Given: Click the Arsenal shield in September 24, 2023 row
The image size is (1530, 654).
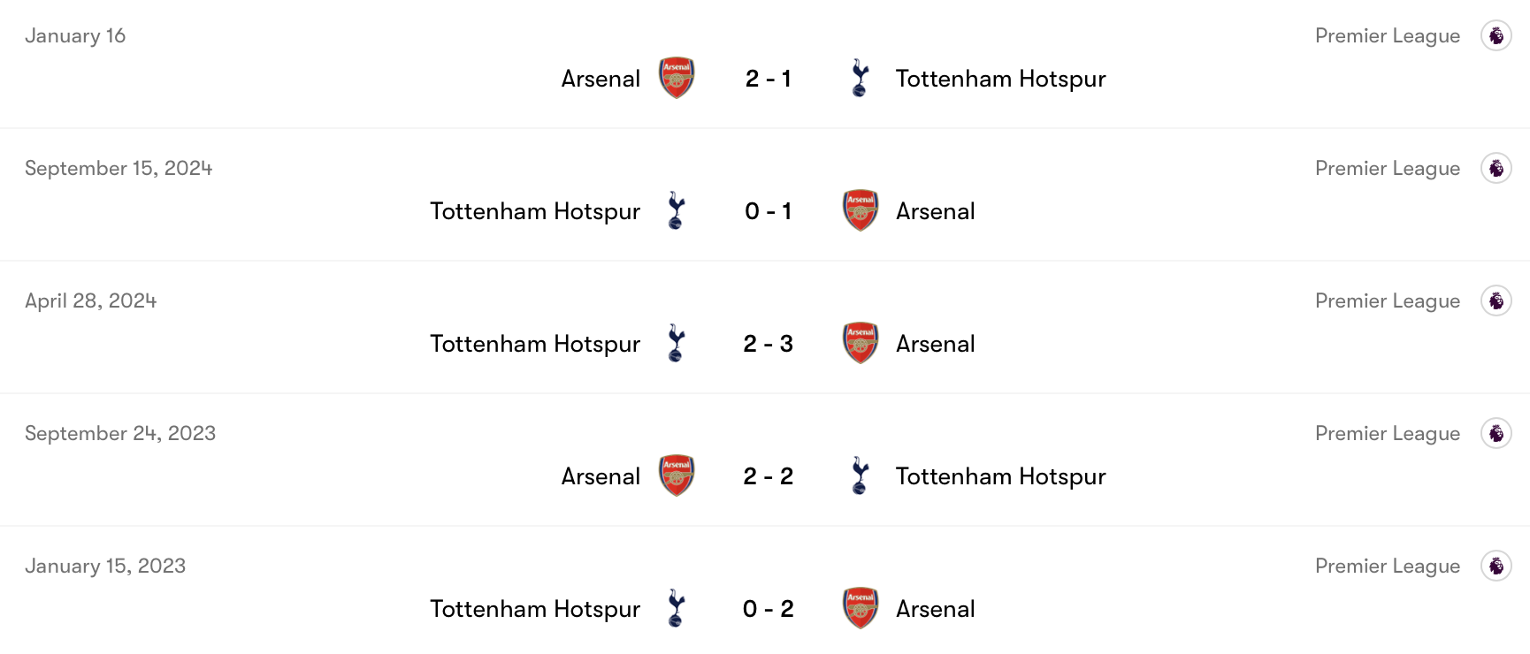Looking at the screenshot, I should click(676, 475).
